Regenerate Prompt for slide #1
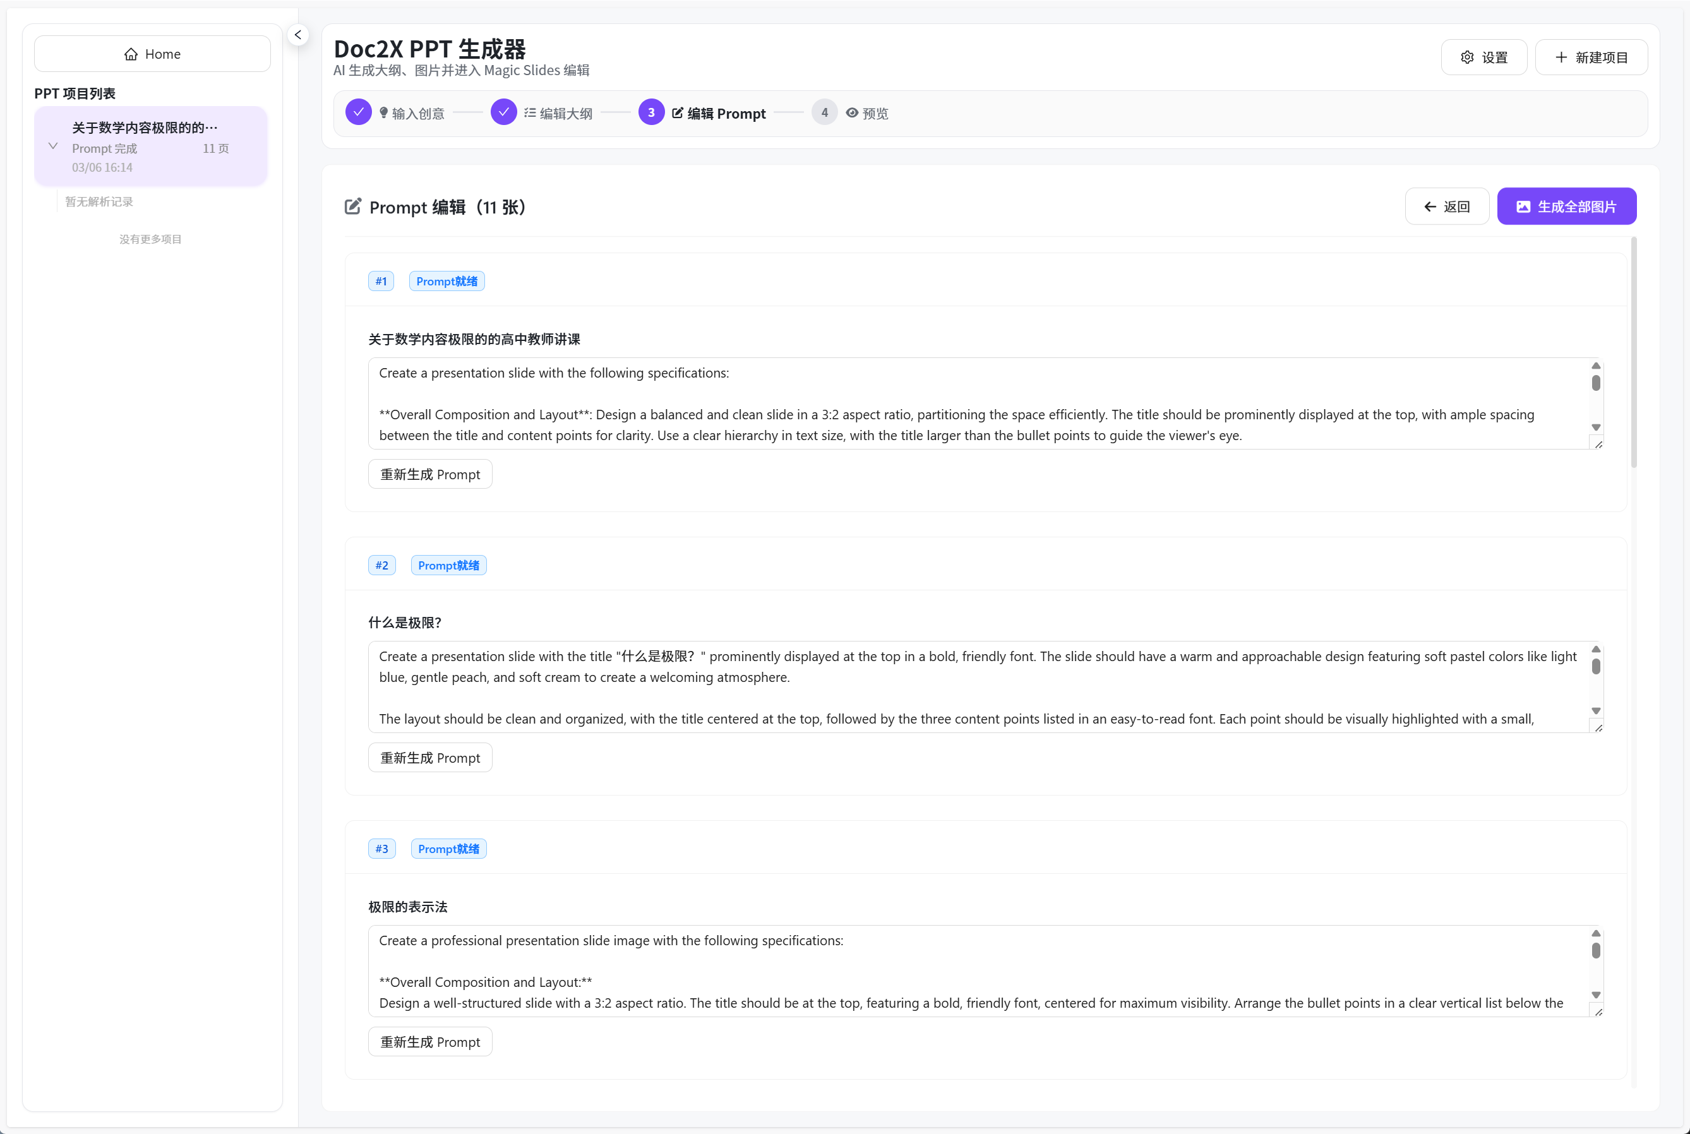1690x1134 pixels. 429,474
